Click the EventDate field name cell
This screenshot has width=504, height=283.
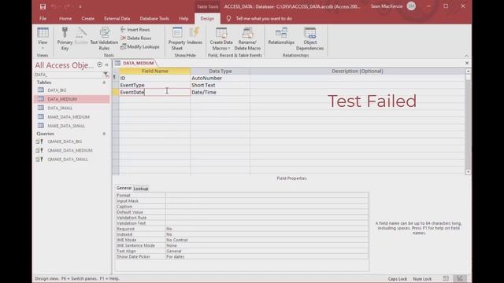(154, 92)
